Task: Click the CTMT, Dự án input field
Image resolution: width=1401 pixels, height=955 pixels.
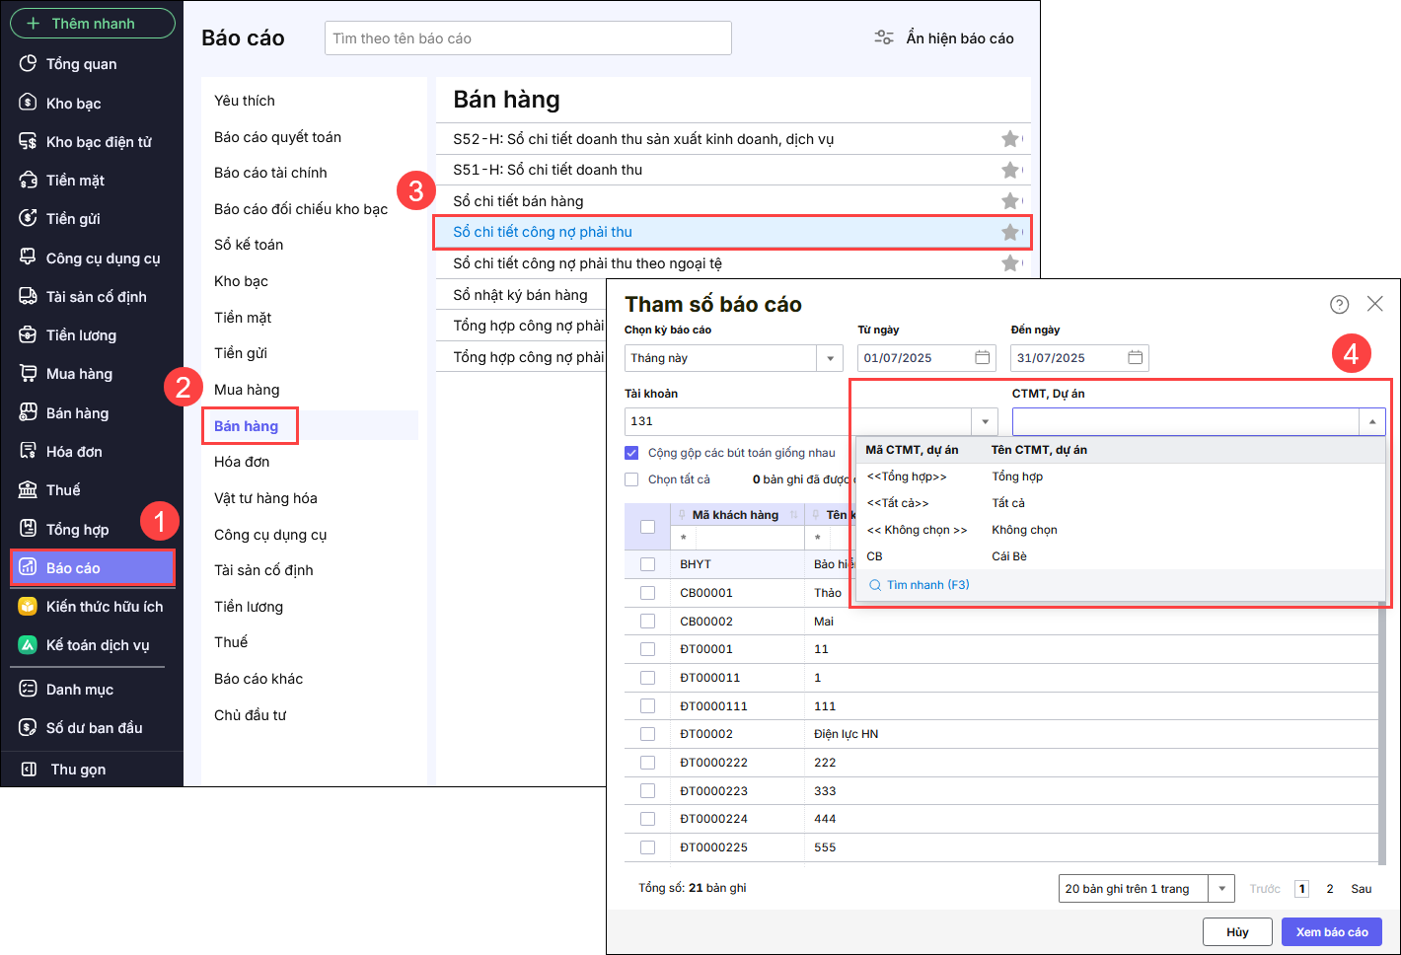Action: 1186,422
